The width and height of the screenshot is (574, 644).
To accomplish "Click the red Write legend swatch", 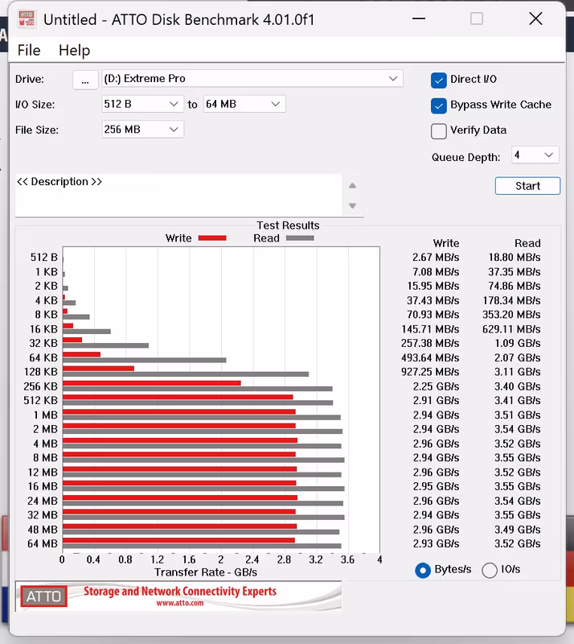I will click(x=212, y=238).
